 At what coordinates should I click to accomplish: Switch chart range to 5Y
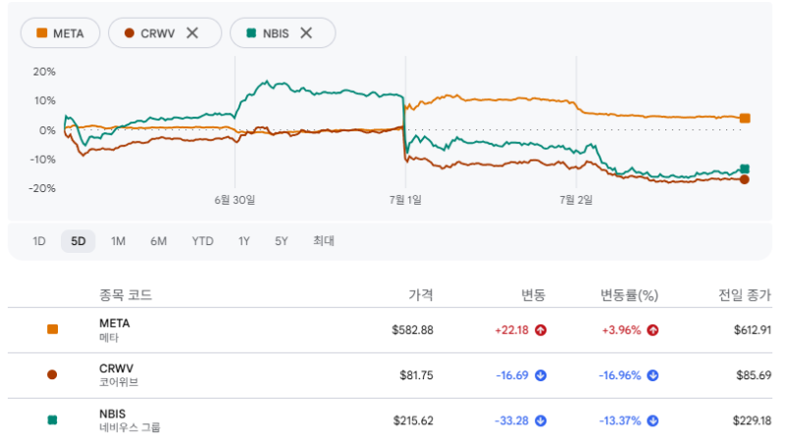281,241
